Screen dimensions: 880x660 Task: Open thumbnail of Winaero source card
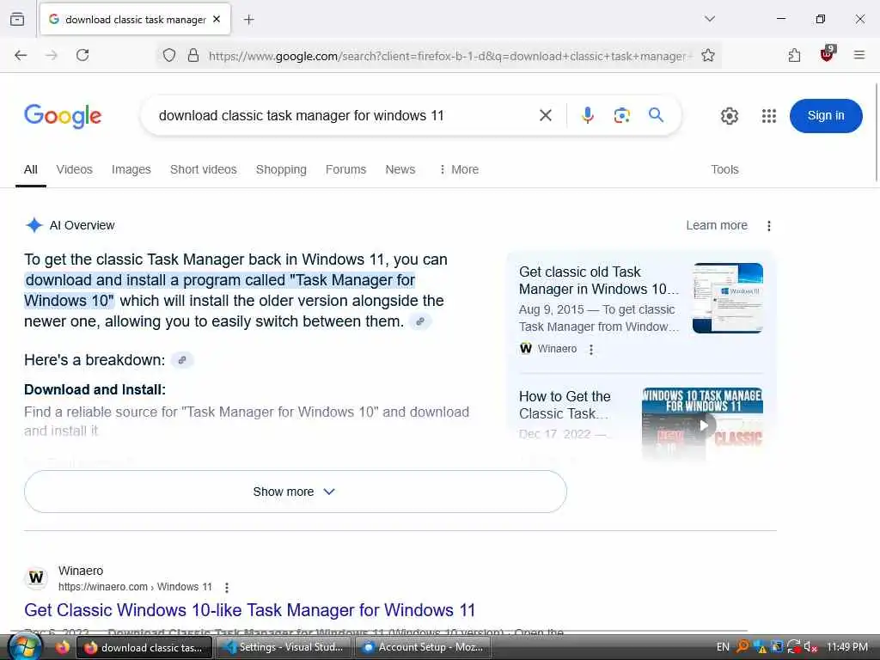point(727,298)
